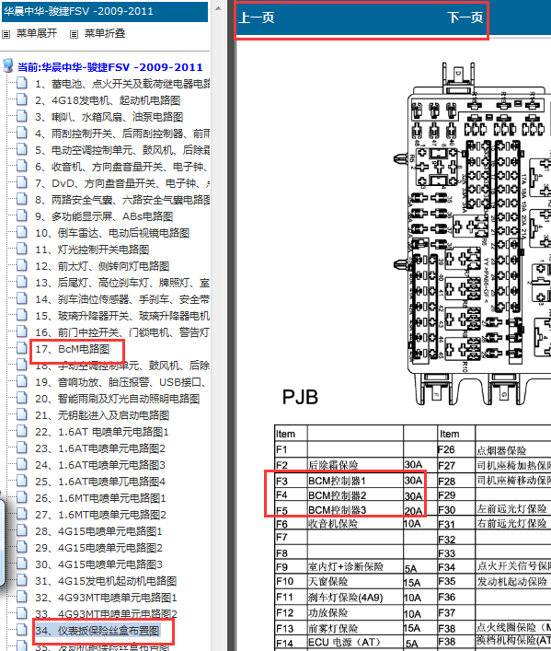Open 3、喇叭、水箱风扇、油泵电路图
This screenshot has height=651, width=551.
[109, 117]
